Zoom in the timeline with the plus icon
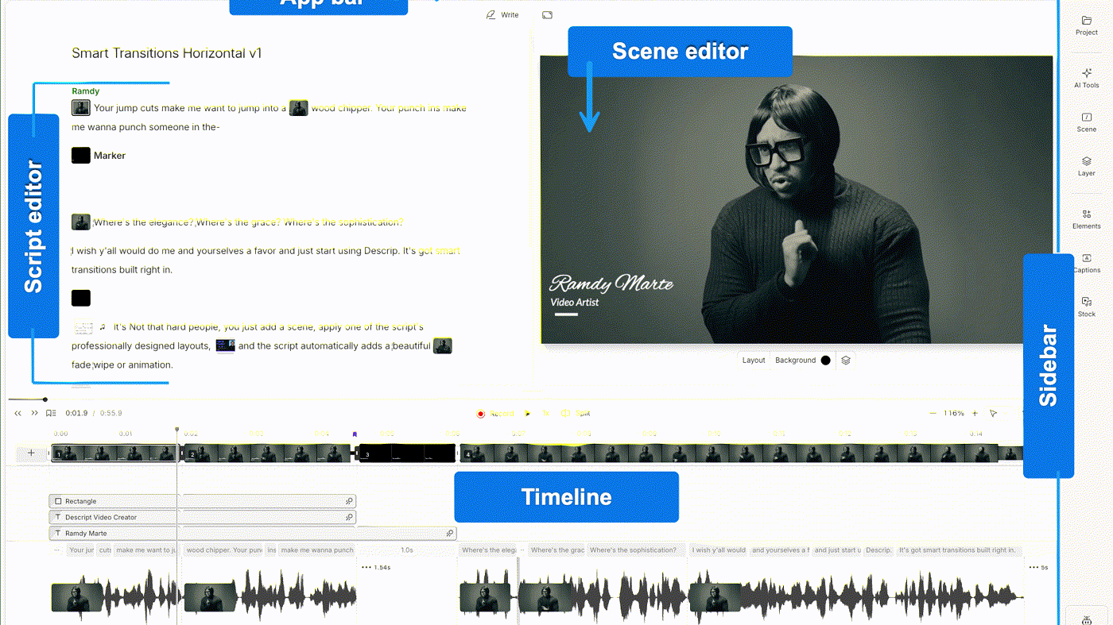The image size is (1113, 625). pos(975,414)
